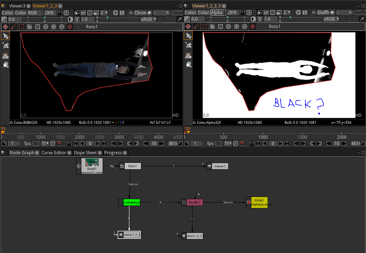This screenshot has height=253, width=366.
Task: Pause playback with the II icon in right viewer
Action: point(305,12)
